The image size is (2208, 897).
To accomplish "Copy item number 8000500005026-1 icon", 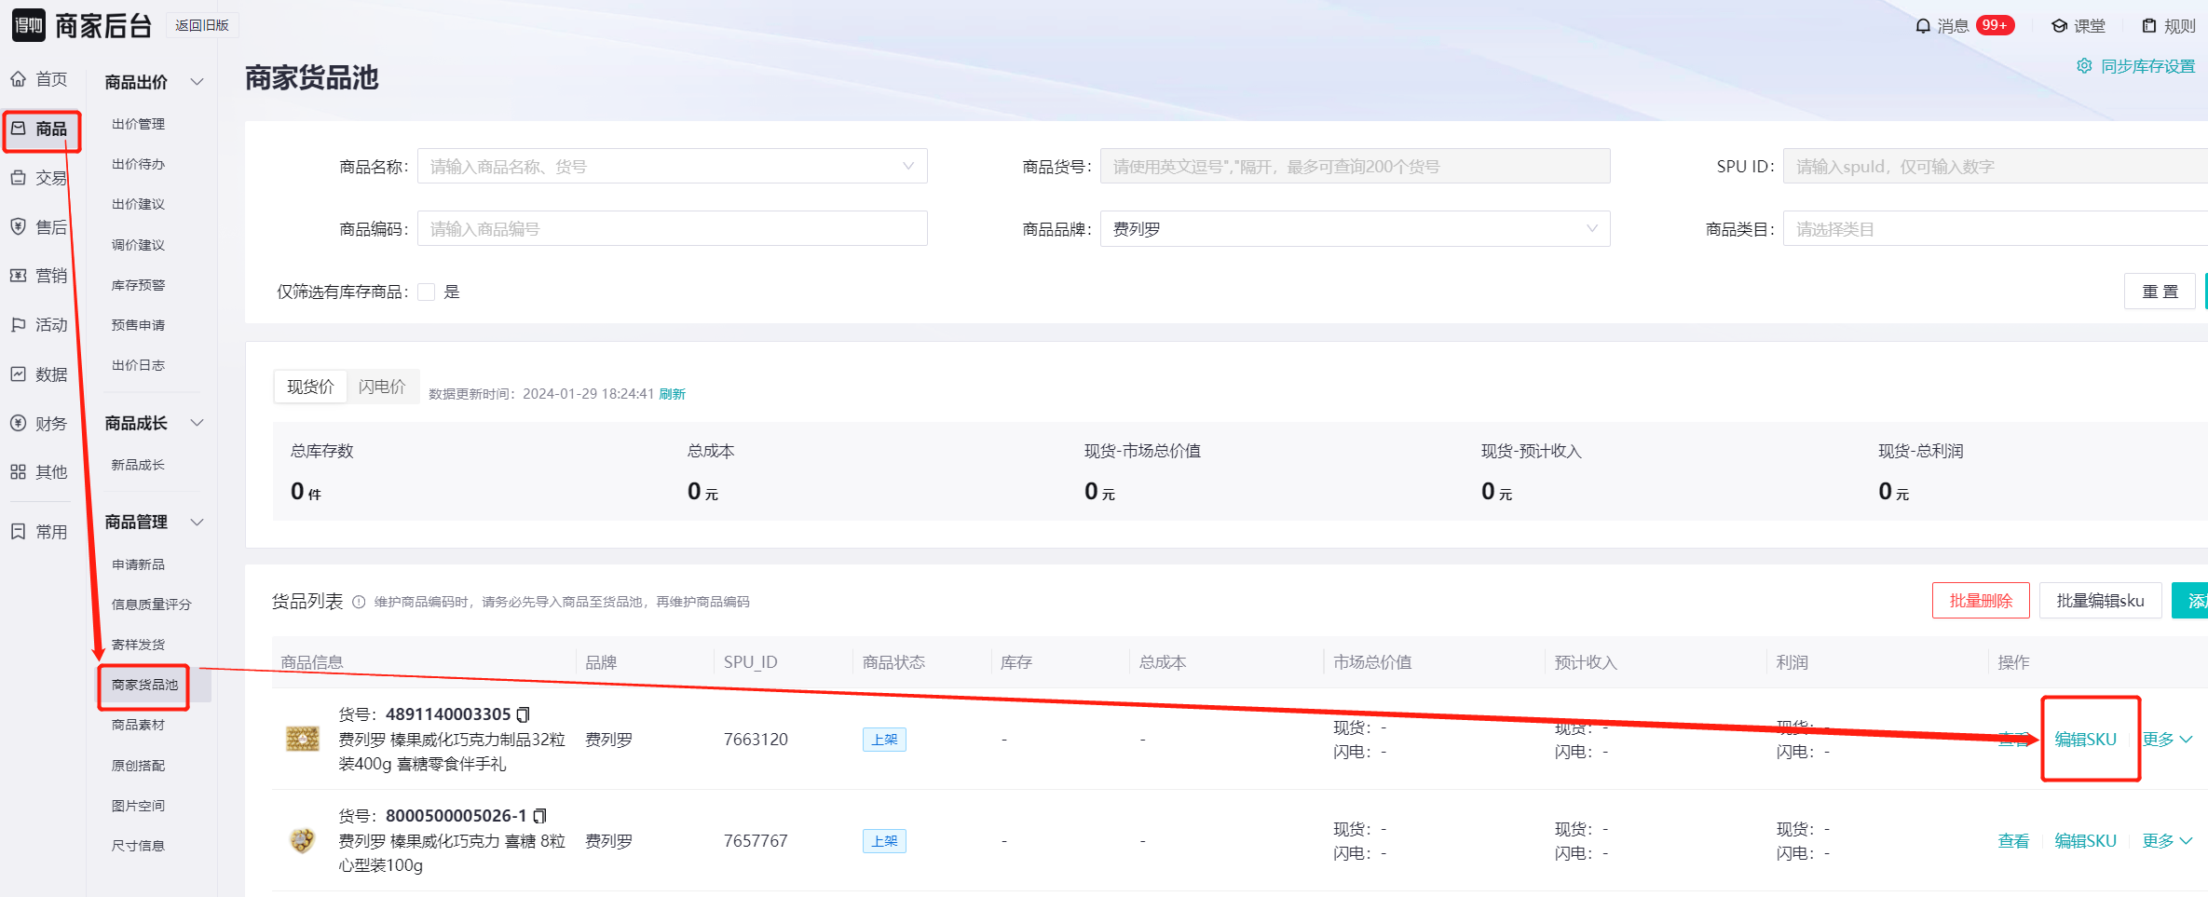I will pyautogui.click(x=539, y=816).
